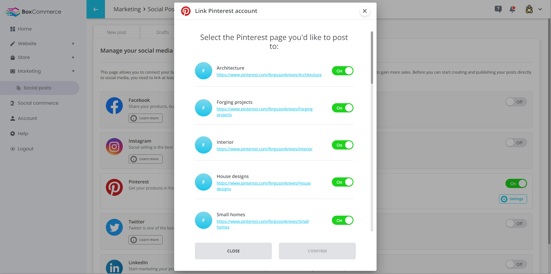Enable the Twitter toggle

click(x=516, y=223)
